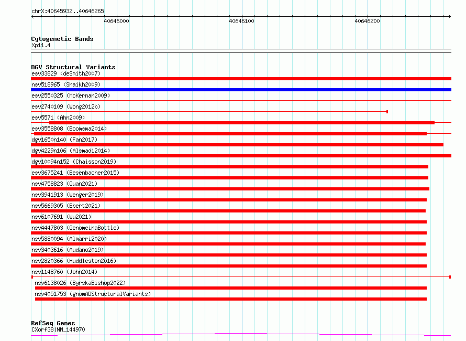Click the chrX:40645932..40646265 coordinates text
The image size is (466, 341).
click(68, 12)
